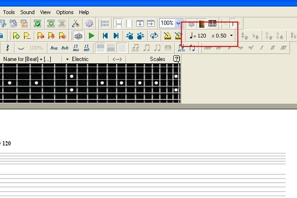Click the gray square beam bracket icon
This screenshot has height=198, width=297.
pyautogui.click(x=168, y=48)
